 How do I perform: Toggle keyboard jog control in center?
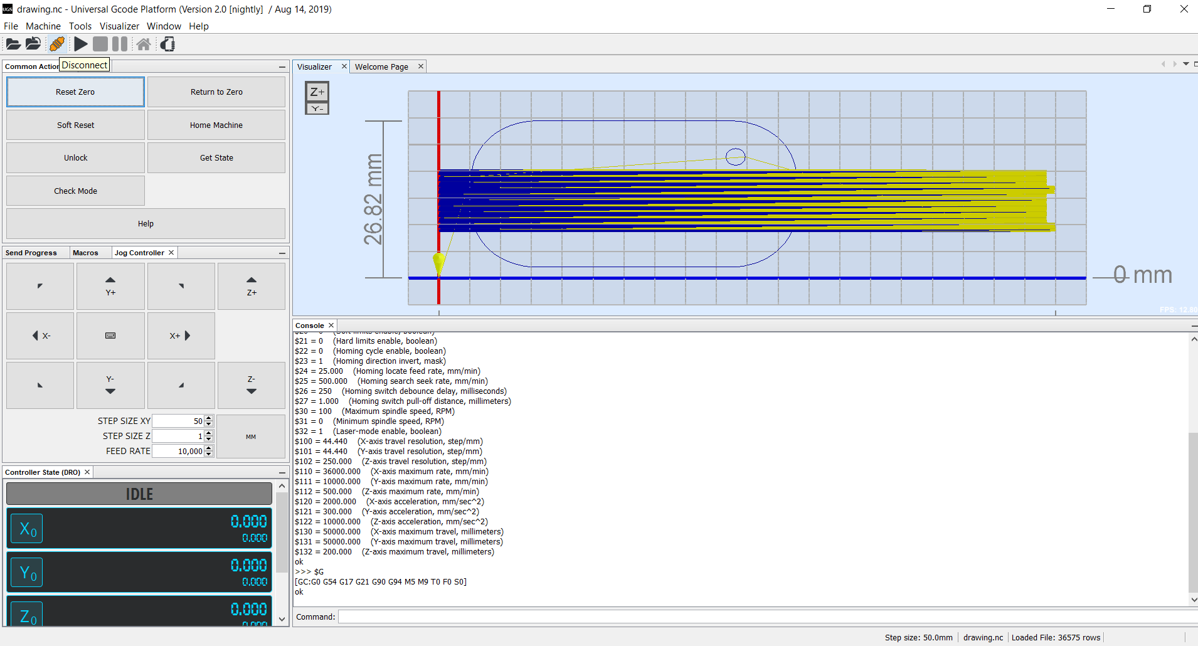110,336
